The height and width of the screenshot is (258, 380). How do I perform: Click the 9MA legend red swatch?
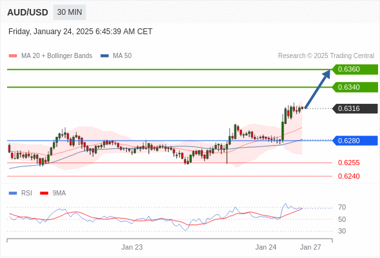[44, 193]
